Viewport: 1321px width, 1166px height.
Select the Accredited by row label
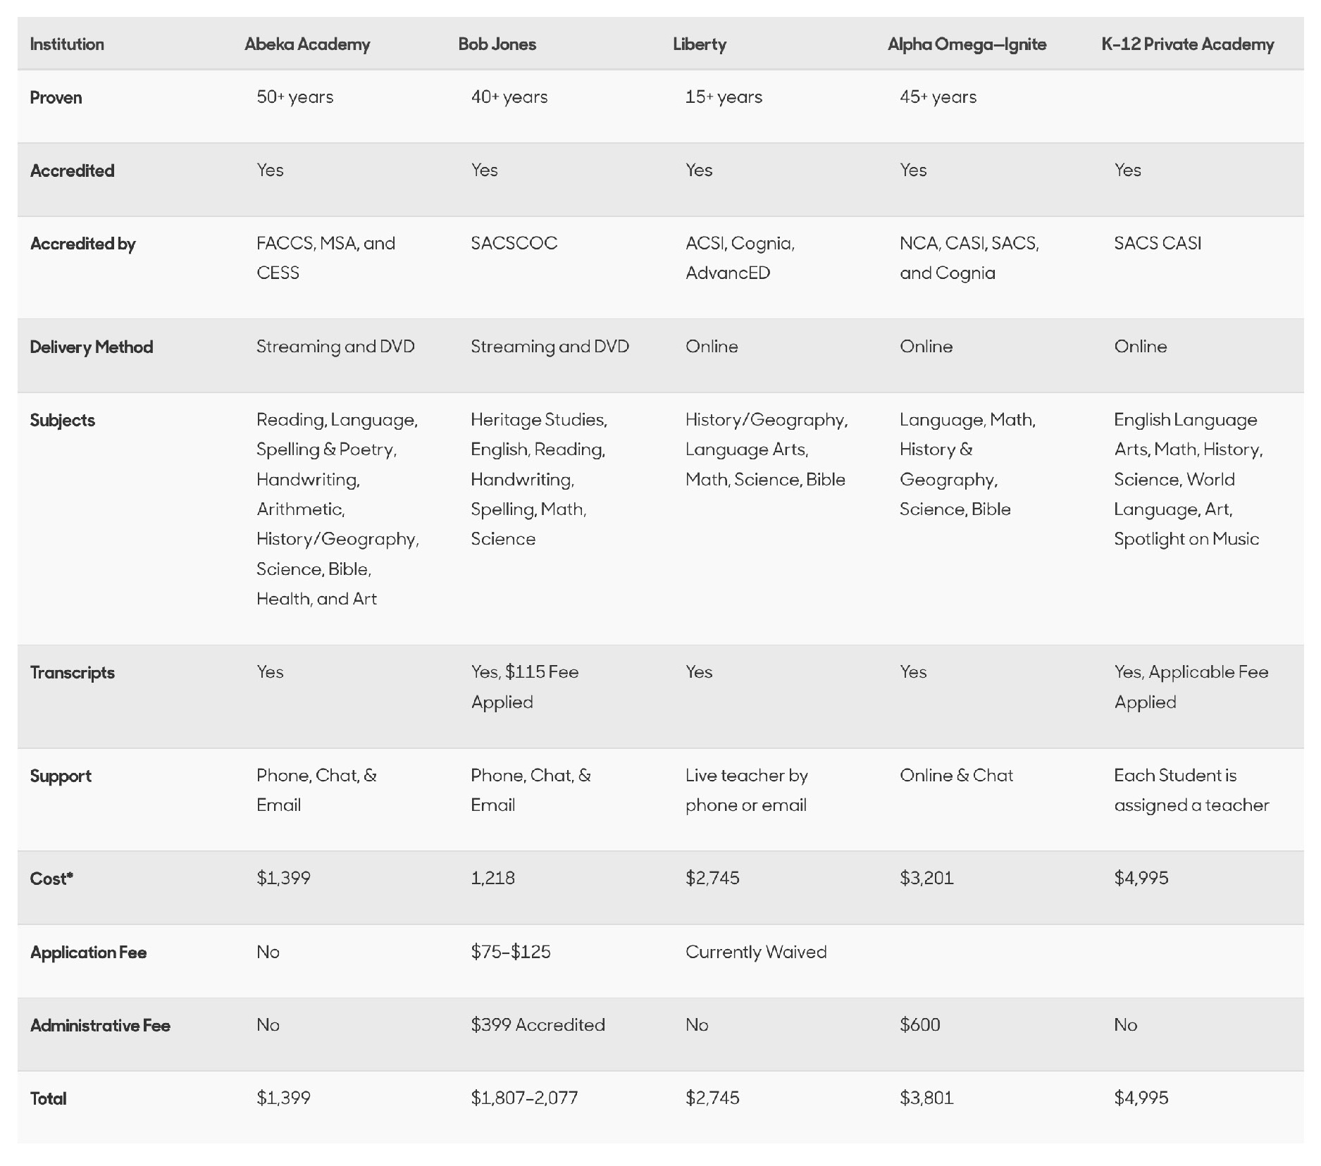coord(82,244)
